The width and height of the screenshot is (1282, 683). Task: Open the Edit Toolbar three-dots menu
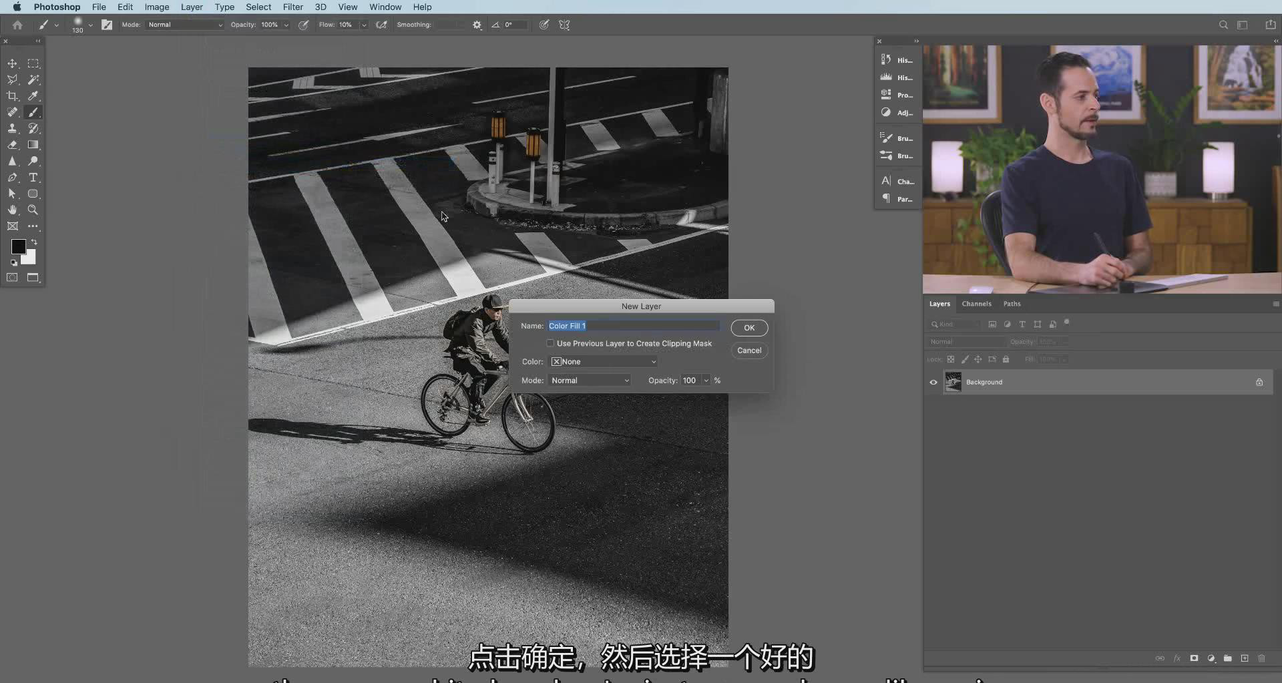pyautogui.click(x=33, y=226)
